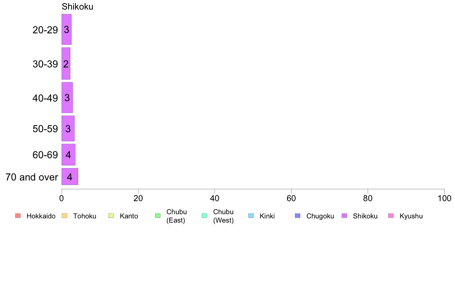Click the Chubu (East) legend swatch
Viewport: 455px width, 282px height.
pyautogui.click(x=158, y=216)
